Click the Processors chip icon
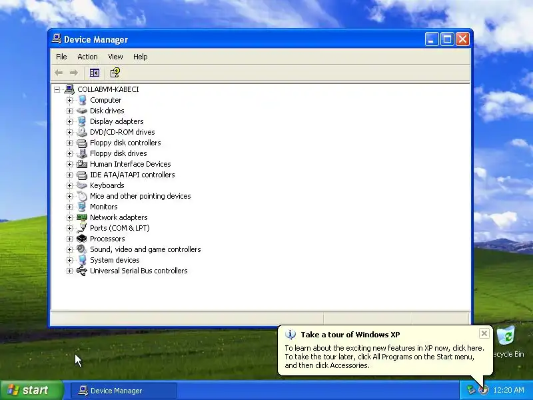The image size is (533, 400). point(82,239)
